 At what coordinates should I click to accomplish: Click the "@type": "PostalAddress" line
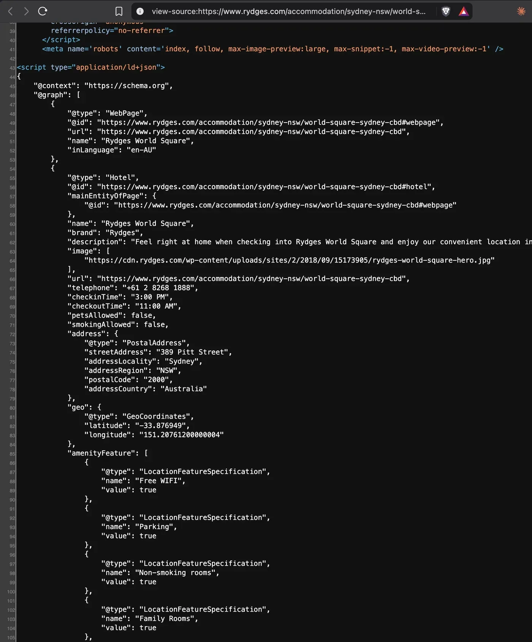[137, 343]
